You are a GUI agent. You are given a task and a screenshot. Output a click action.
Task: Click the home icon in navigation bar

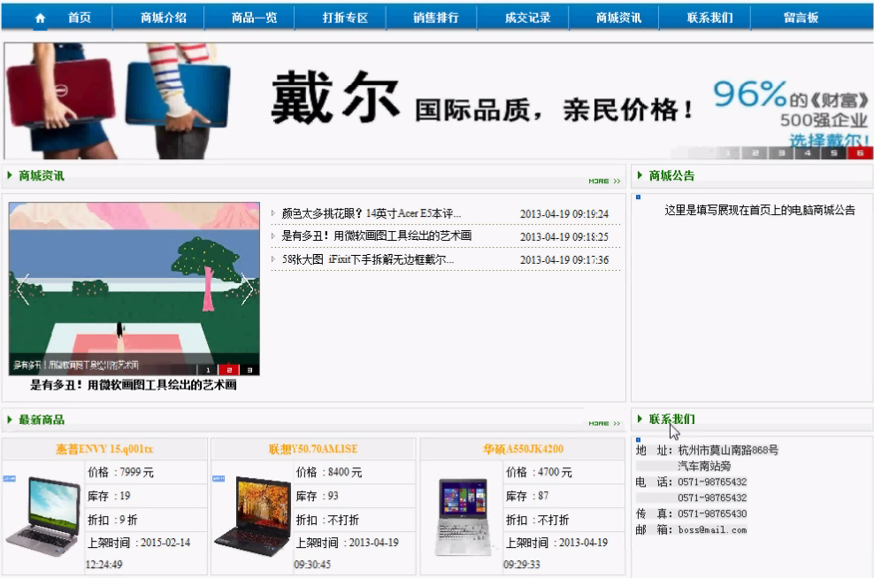pyautogui.click(x=40, y=18)
